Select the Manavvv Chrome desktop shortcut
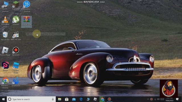182x102 pixels. (5, 83)
